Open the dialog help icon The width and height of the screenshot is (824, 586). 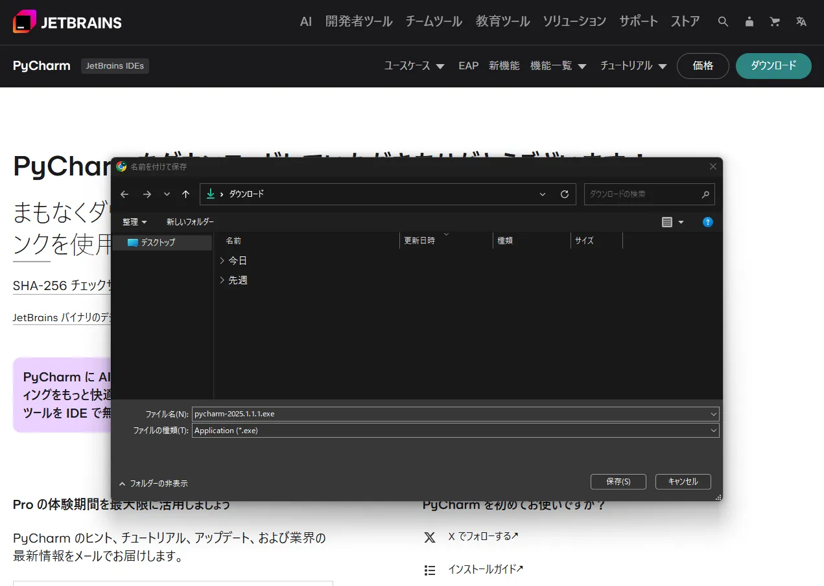tap(708, 222)
